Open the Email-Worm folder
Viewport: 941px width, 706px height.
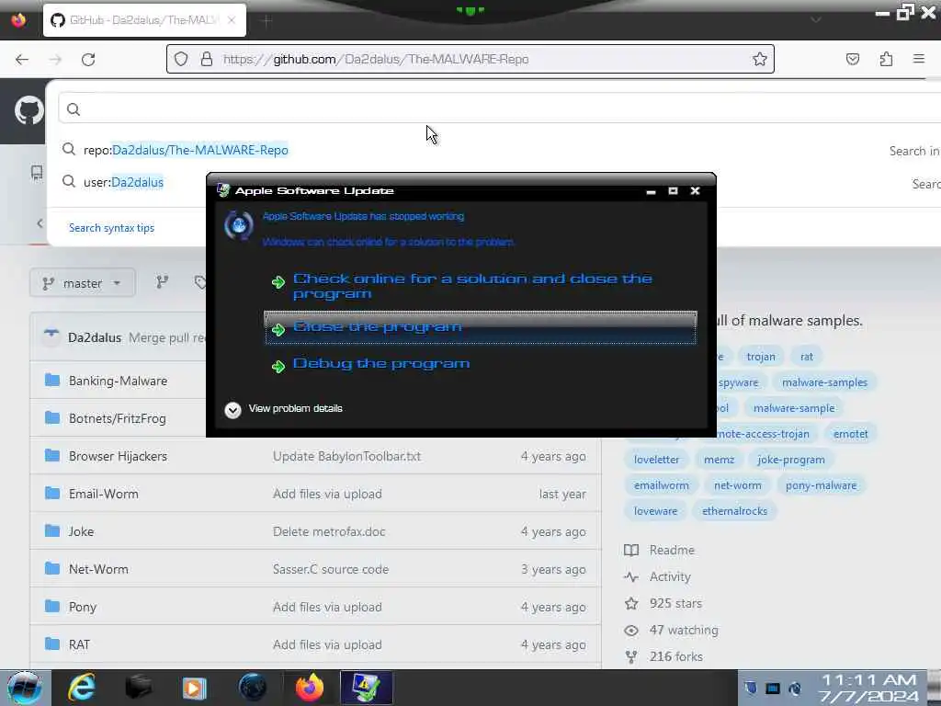[103, 494]
